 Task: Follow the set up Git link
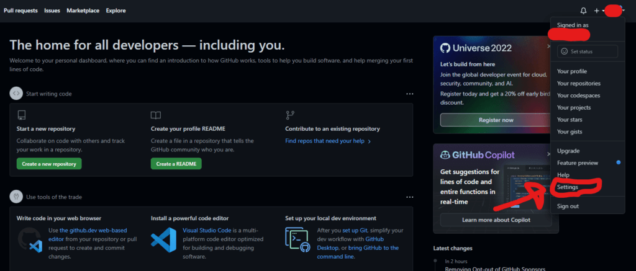[355, 230]
